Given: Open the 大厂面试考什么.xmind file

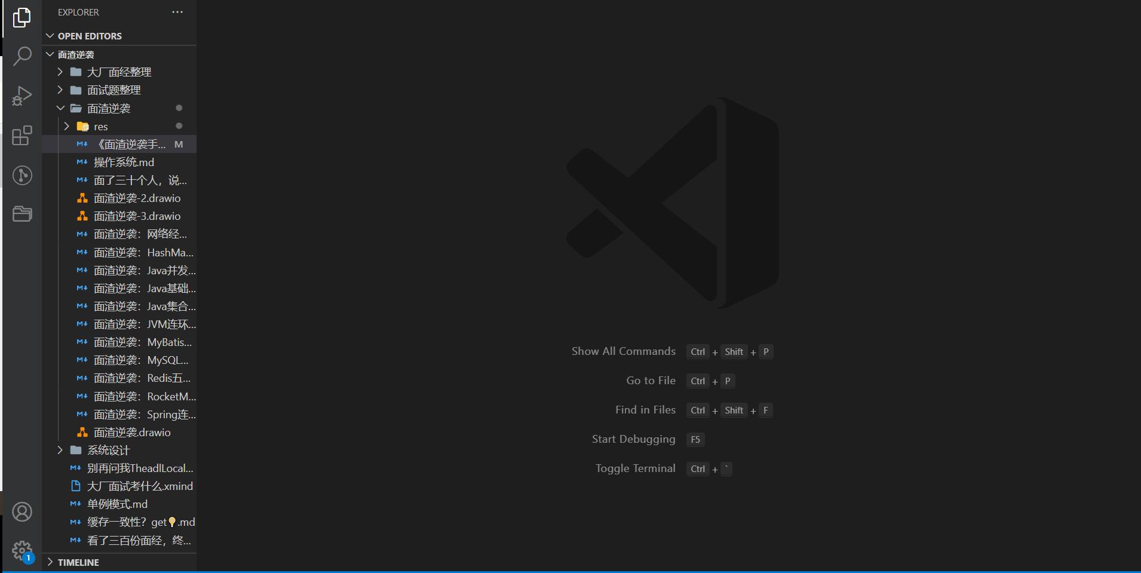Looking at the screenshot, I should pos(140,486).
